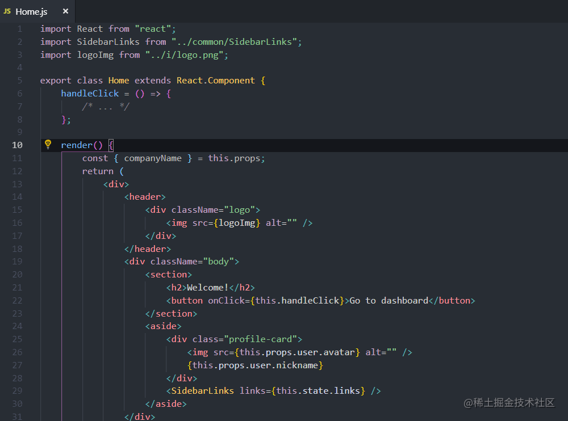
Task: Click line number 10 in the gutter
Action: click(x=17, y=145)
